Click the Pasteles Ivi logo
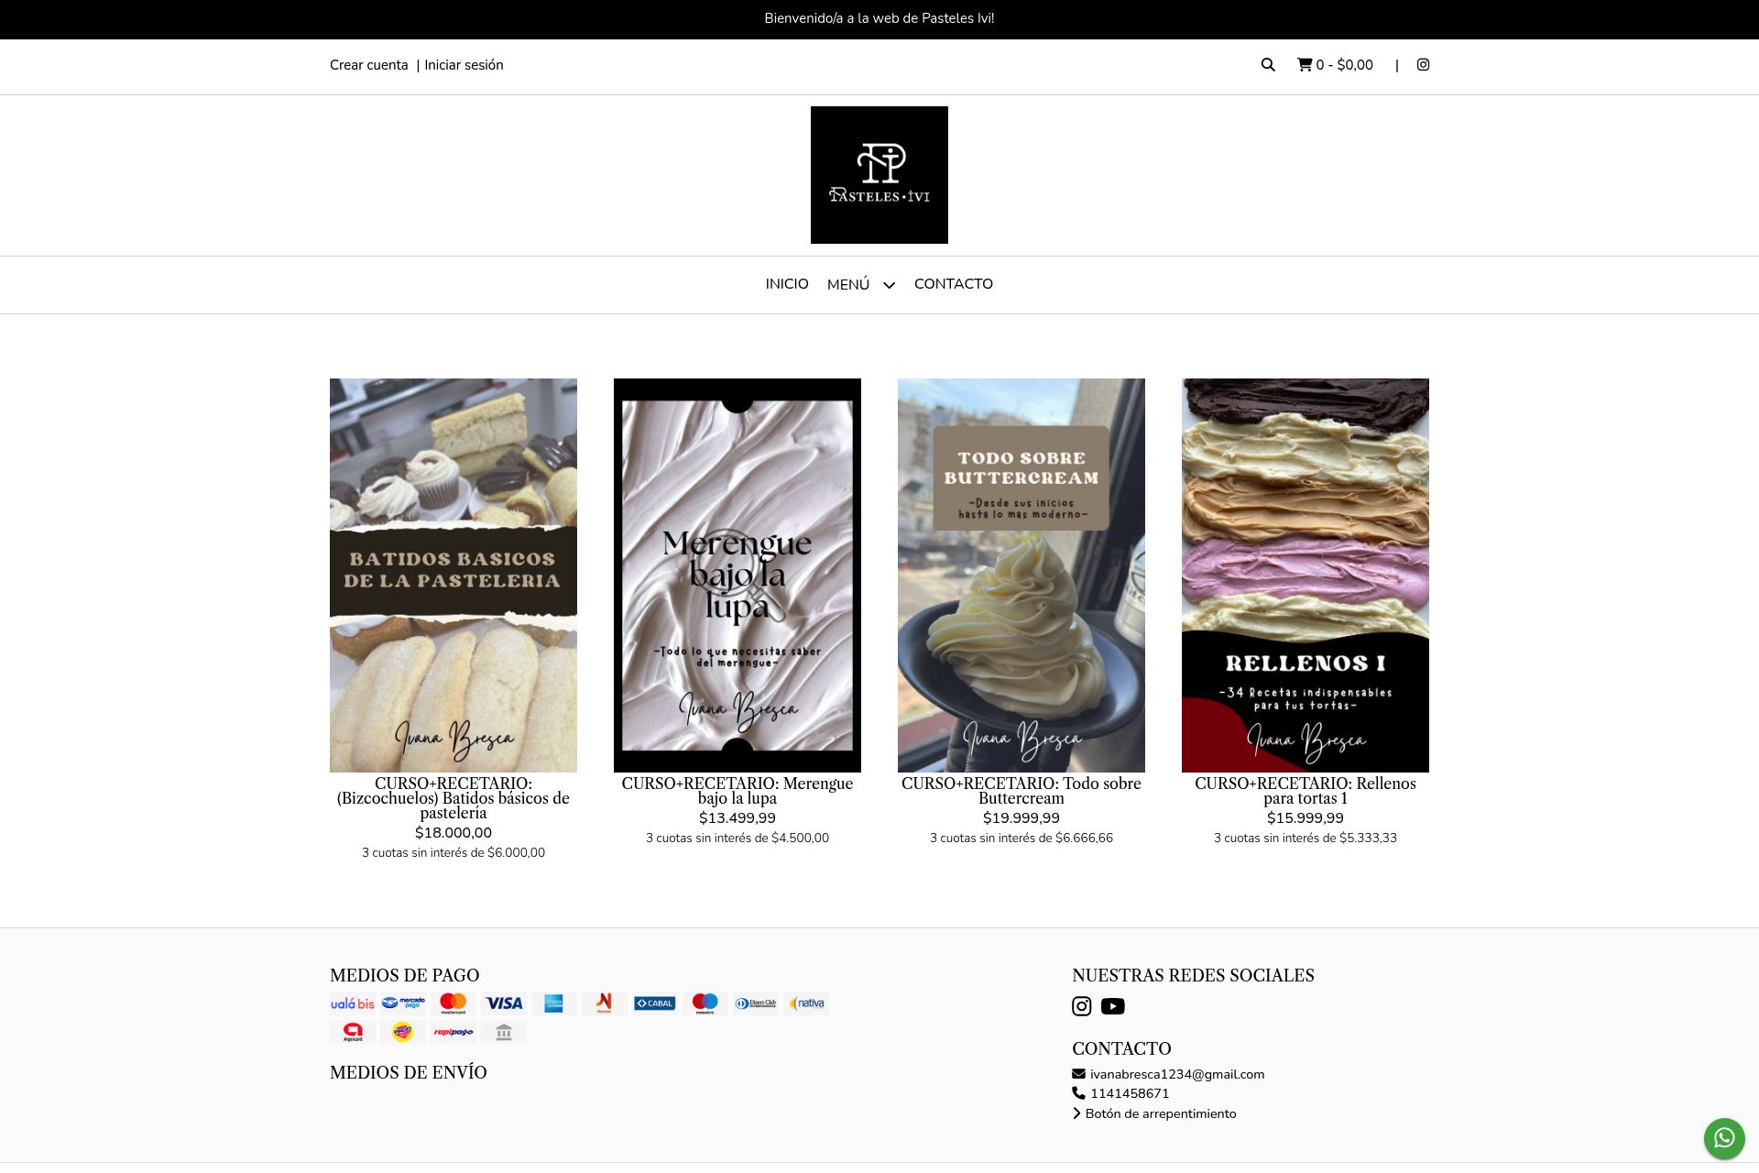 879,175
